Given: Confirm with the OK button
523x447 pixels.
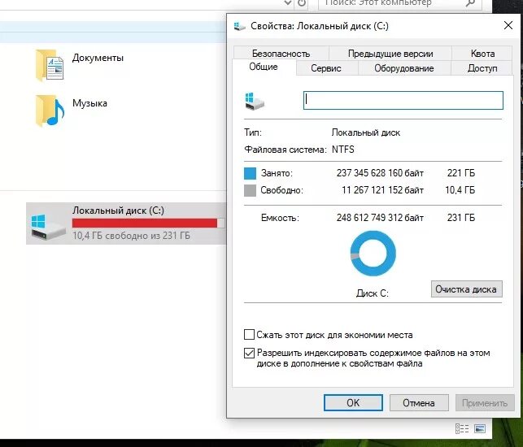Looking at the screenshot, I should click(353, 402).
